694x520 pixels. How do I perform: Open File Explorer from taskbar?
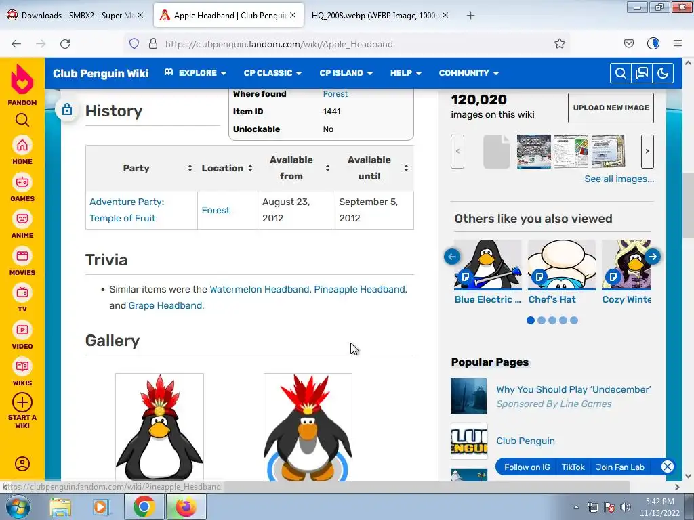pyautogui.click(x=60, y=506)
